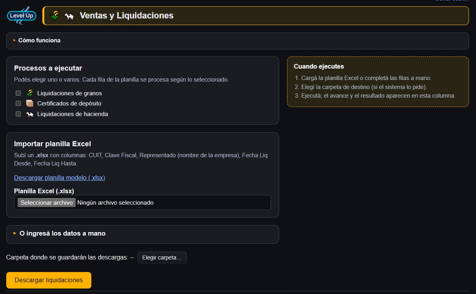Click step 'Elegí la carpeta de destino' text
Viewport: 476px width, 294px height.
(364, 87)
